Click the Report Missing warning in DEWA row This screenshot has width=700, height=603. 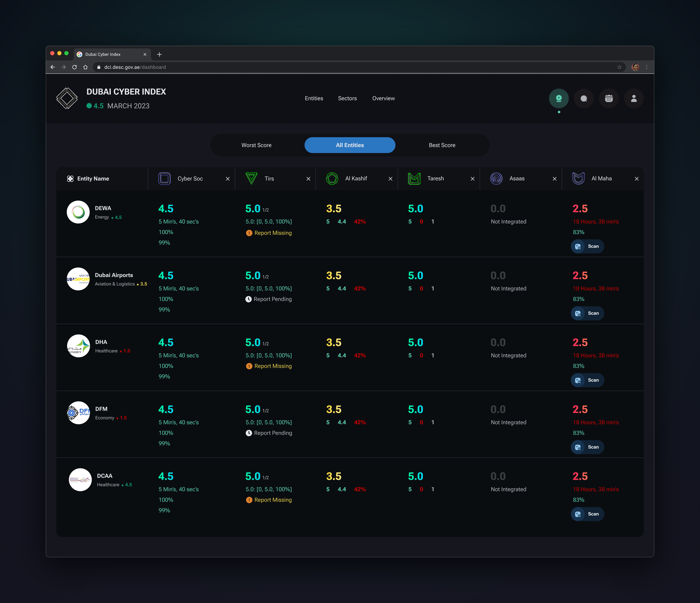click(x=269, y=233)
